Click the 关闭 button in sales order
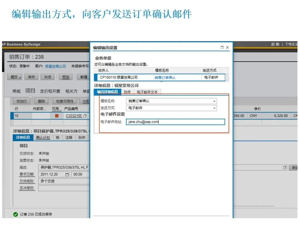 48,77
